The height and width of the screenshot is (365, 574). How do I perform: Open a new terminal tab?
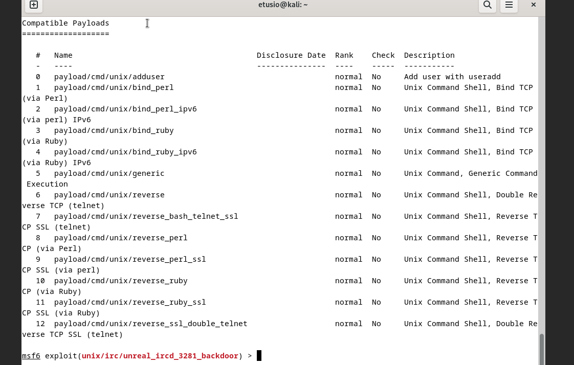(33, 5)
